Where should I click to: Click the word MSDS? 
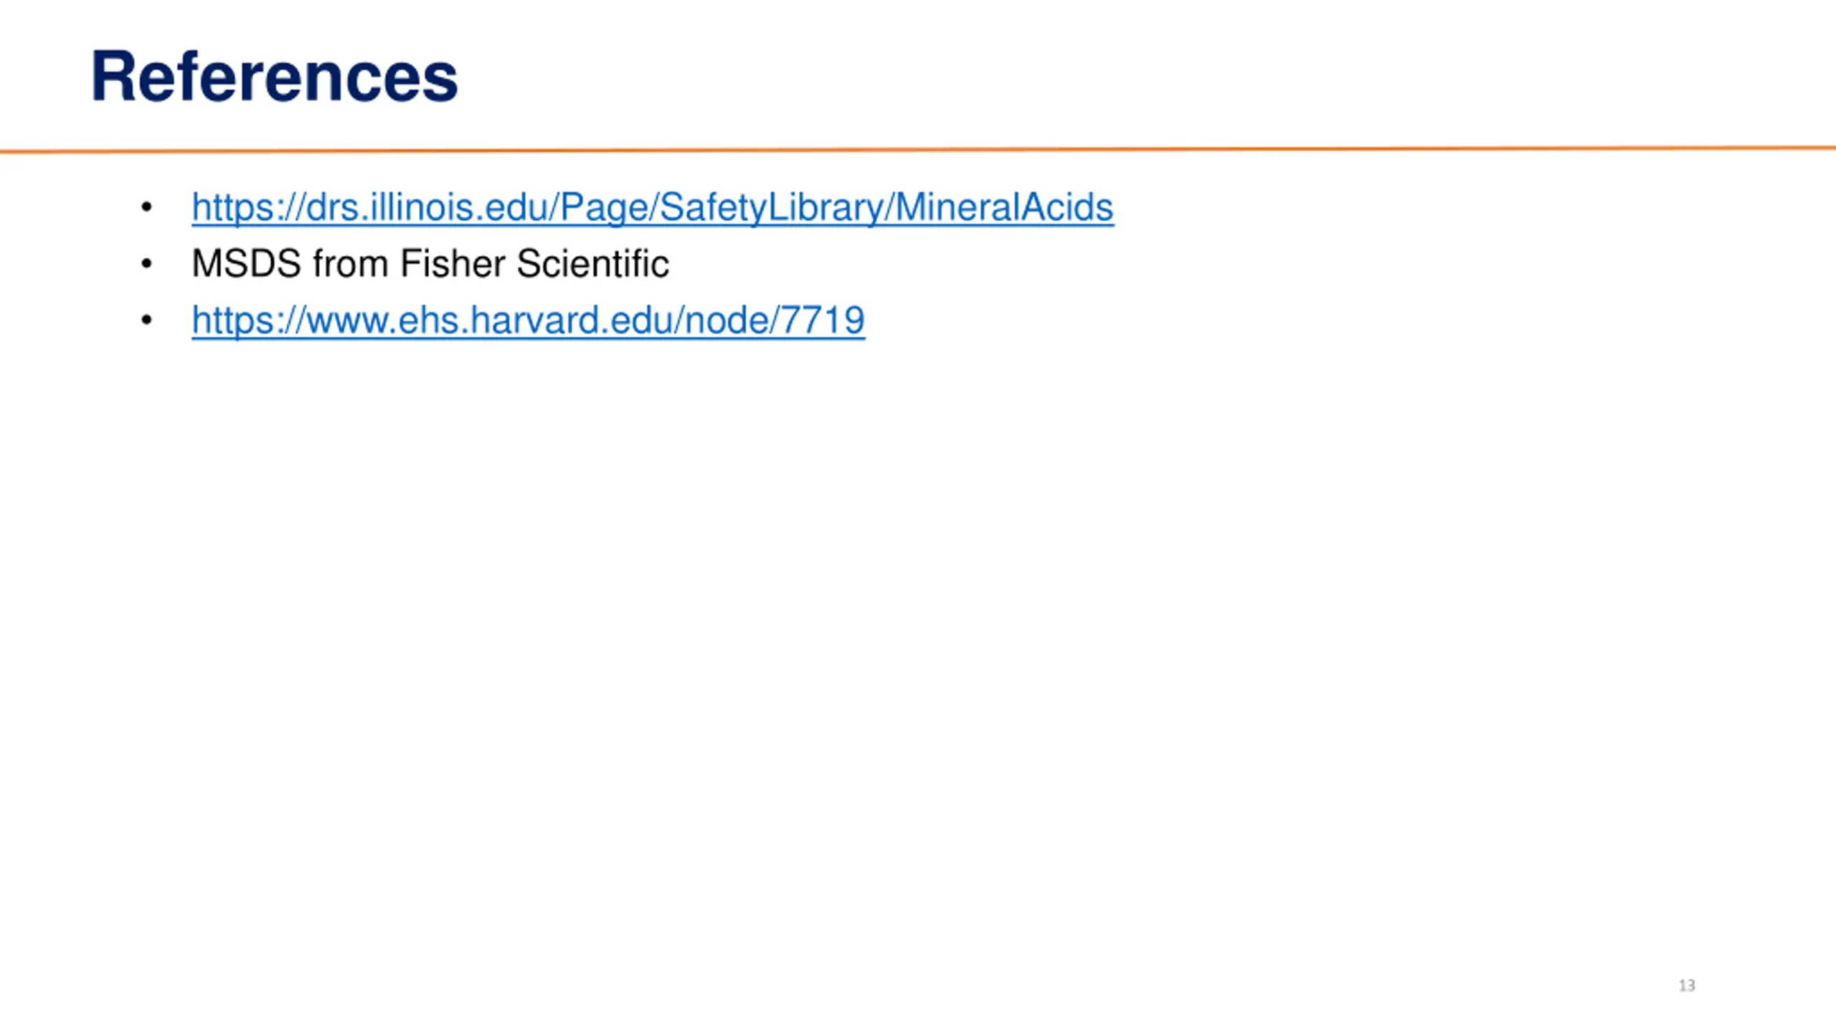click(246, 263)
